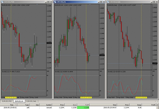Click the Swap column header
The image size is (159, 109).
[x=136, y=105]
